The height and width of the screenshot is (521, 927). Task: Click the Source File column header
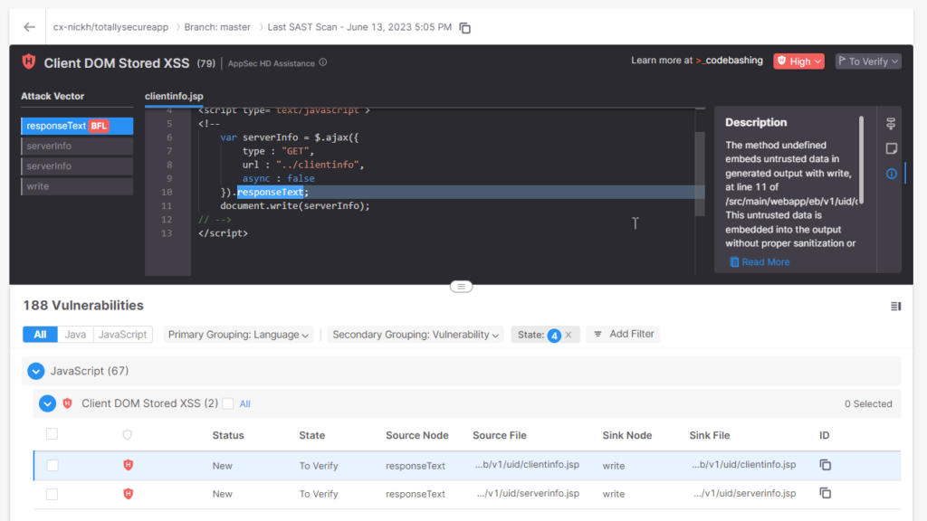click(499, 435)
